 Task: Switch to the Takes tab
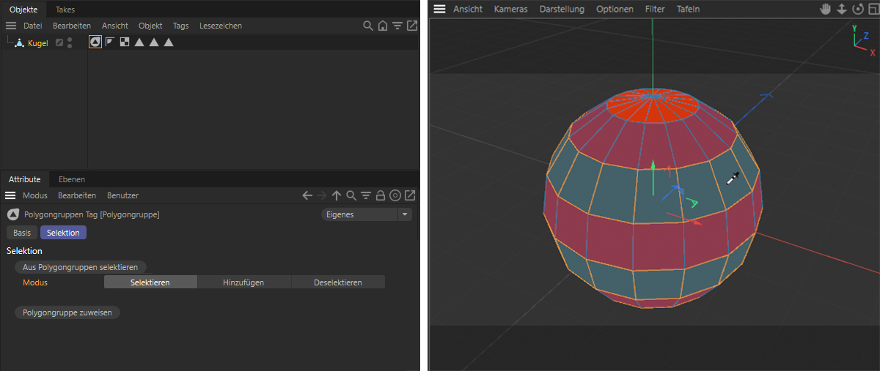click(x=65, y=10)
